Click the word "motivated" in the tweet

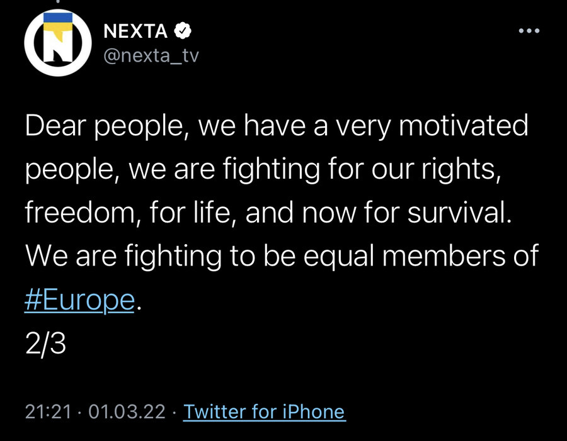[x=464, y=126]
